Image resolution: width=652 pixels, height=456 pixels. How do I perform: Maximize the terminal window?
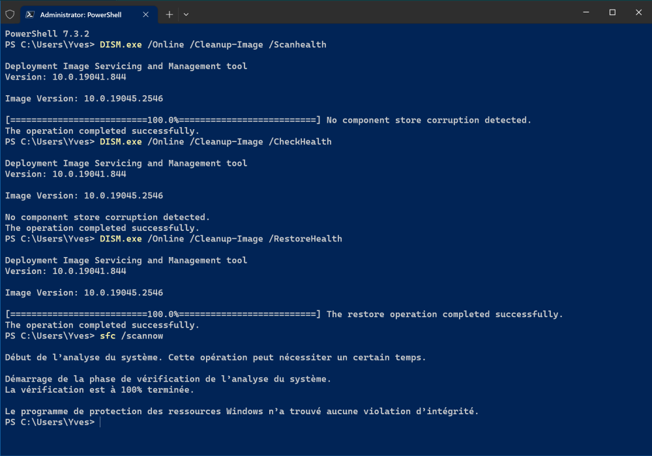[x=612, y=12]
